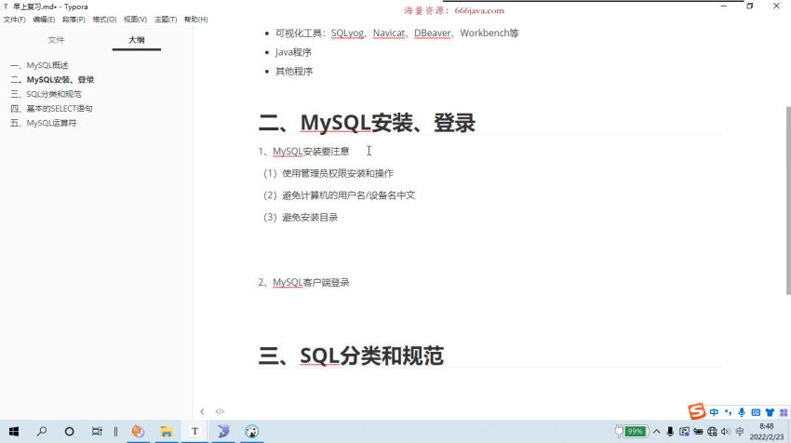The image size is (791, 443).
Task: Activate Typora taskbar icon
Action: point(194,432)
